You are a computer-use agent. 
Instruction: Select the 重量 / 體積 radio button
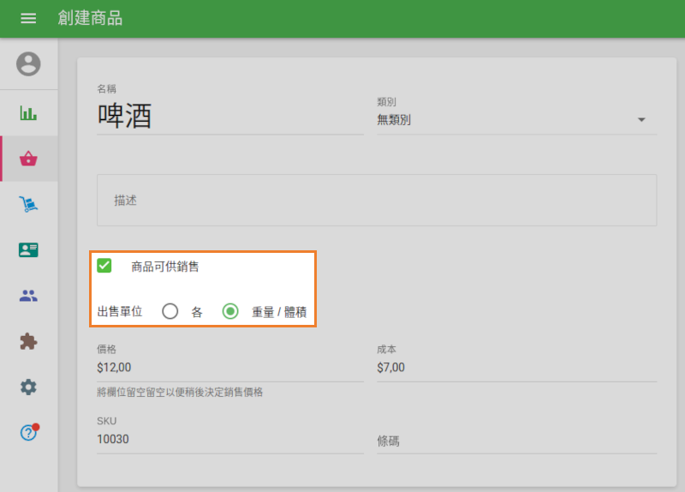point(230,311)
